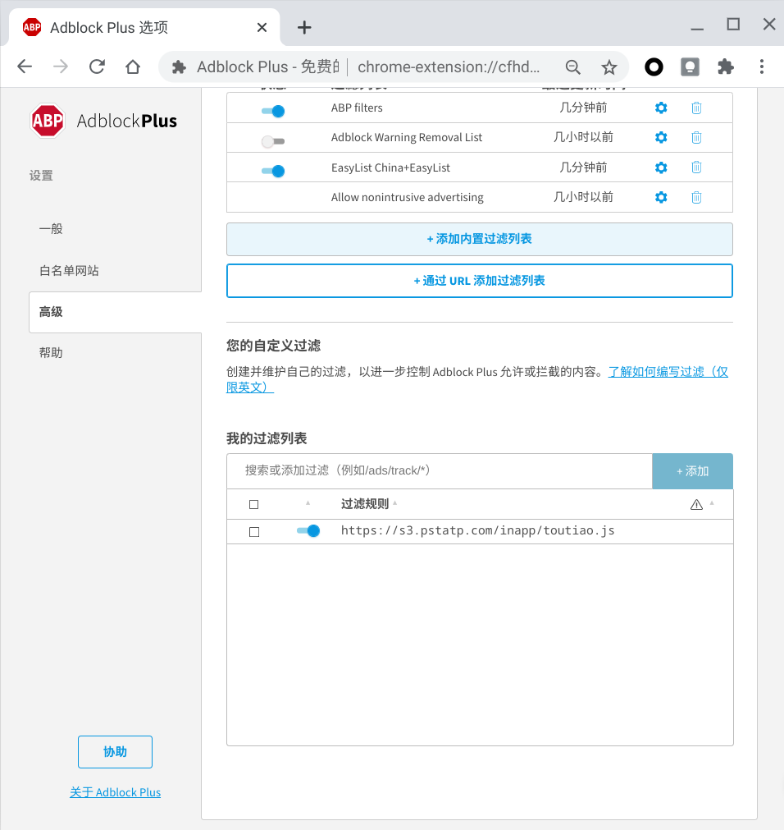The width and height of the screenshot is (784, 830).
Task: Open the 一般 settings tab
Action: pyautogui.click(x=51, y=229)
